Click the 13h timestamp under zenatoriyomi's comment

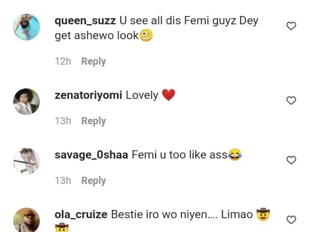[63, 121]
